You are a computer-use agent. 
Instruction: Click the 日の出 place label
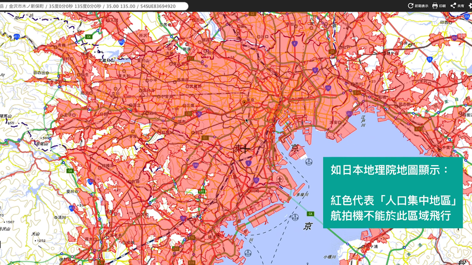point(39,73)
